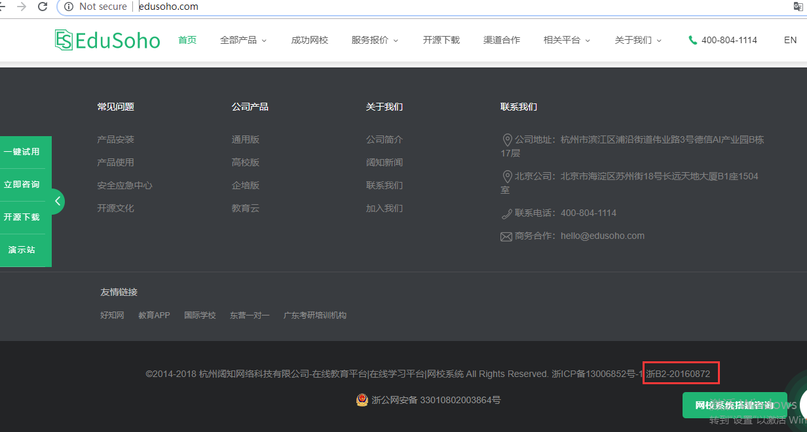Viewport: 807px width, 432px height.
Task: Click the 一键试用 sidebar button
Action: point(22,152)
